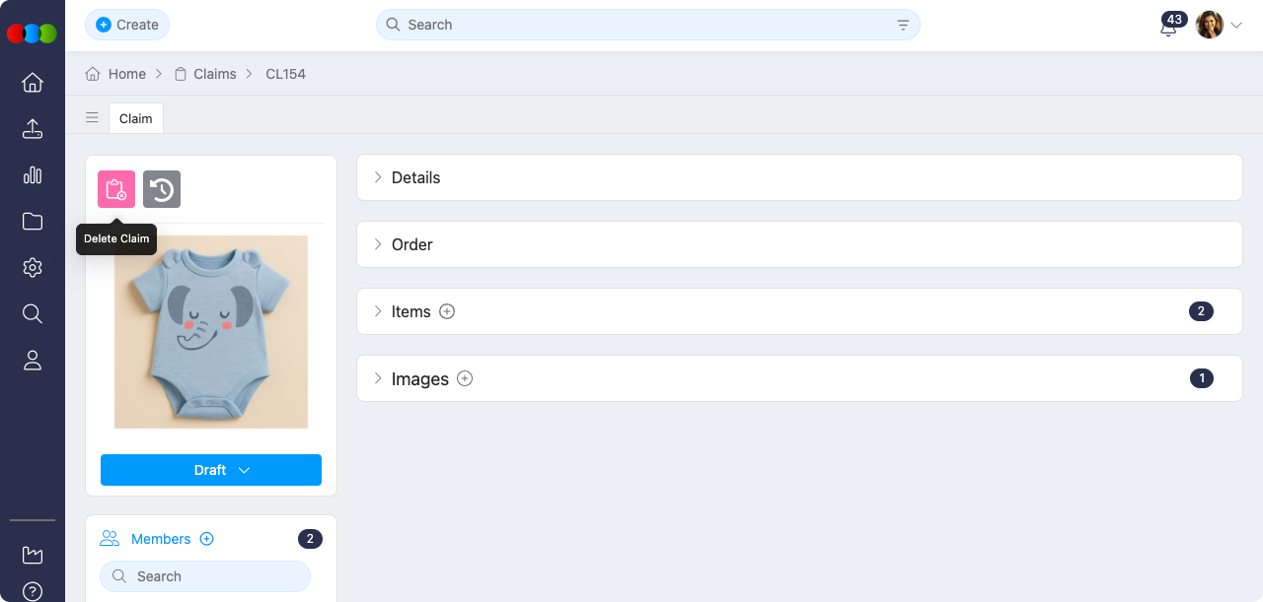The image size is (1263, 602).
Task: Open the settings gear in sidebar
Action: [33, 267]
